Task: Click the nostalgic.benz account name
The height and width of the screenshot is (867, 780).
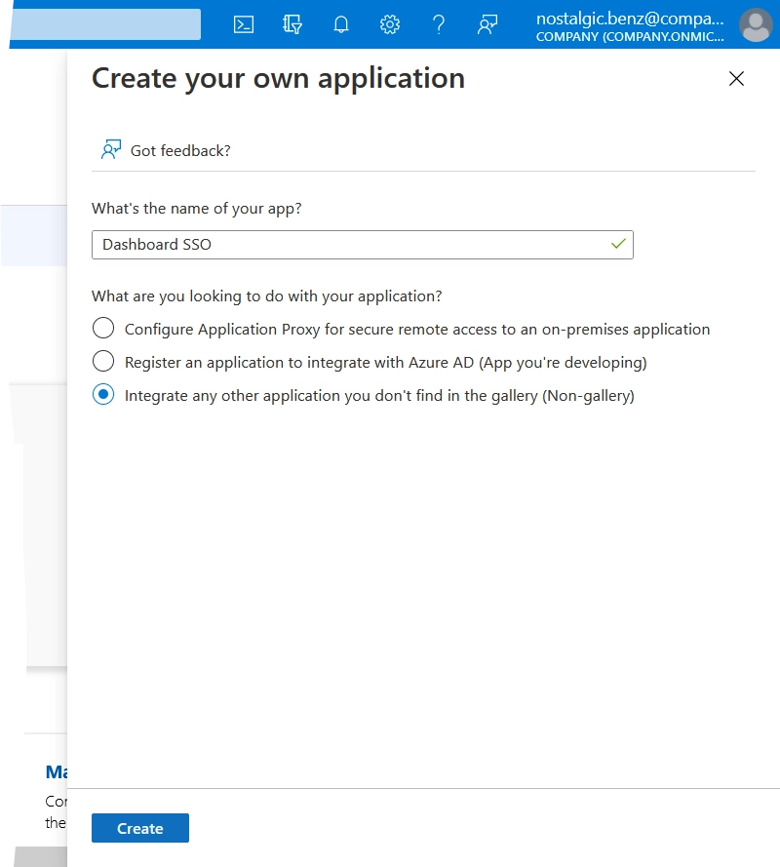Action: (x=630, y=19)
